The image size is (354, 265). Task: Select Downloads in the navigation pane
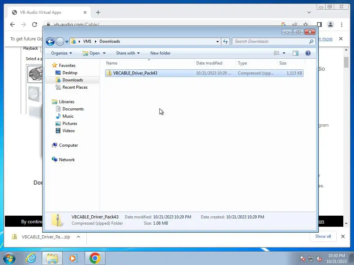click(x=73, y=80)
